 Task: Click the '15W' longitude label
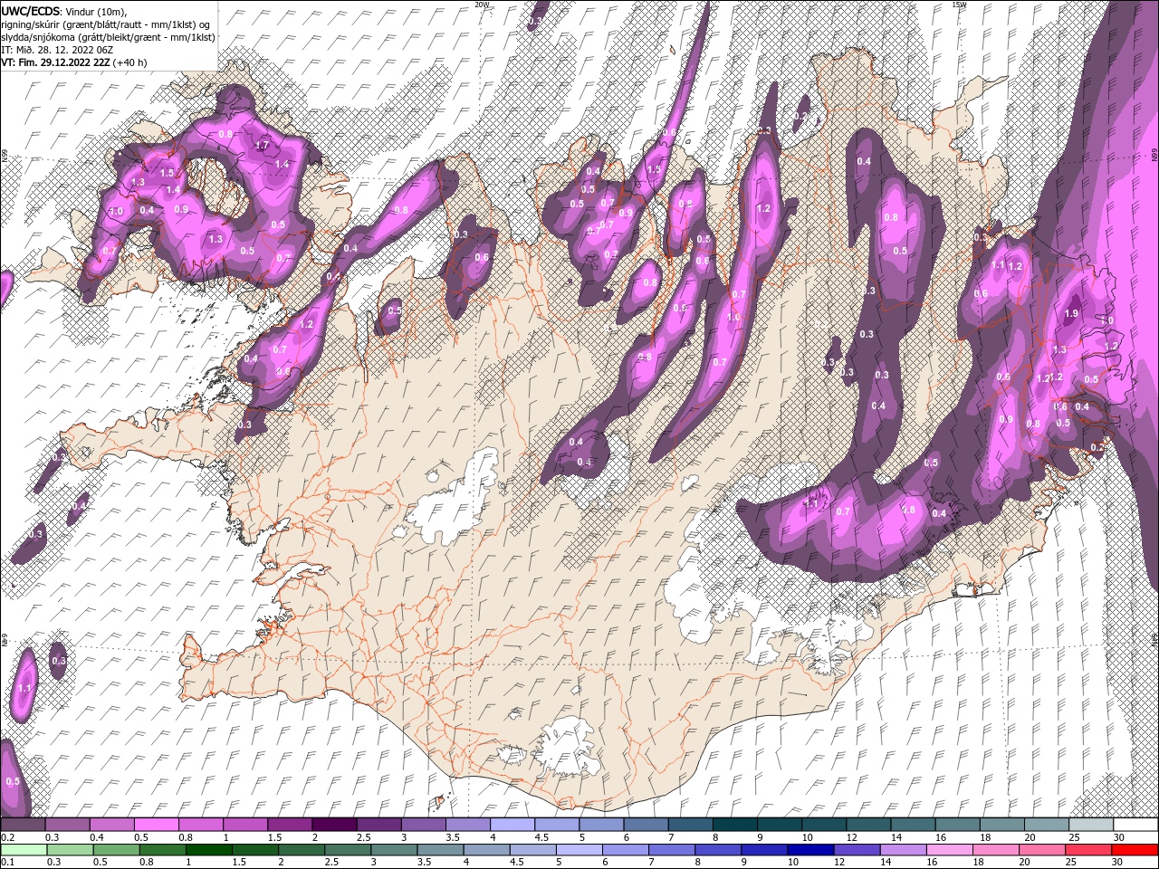(959, 5)
